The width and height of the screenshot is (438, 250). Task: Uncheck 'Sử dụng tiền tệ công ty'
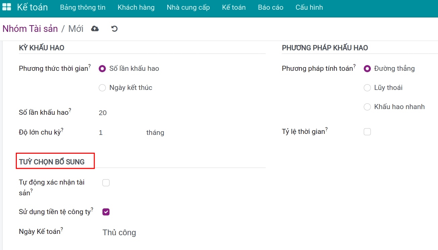click(106, 211)
